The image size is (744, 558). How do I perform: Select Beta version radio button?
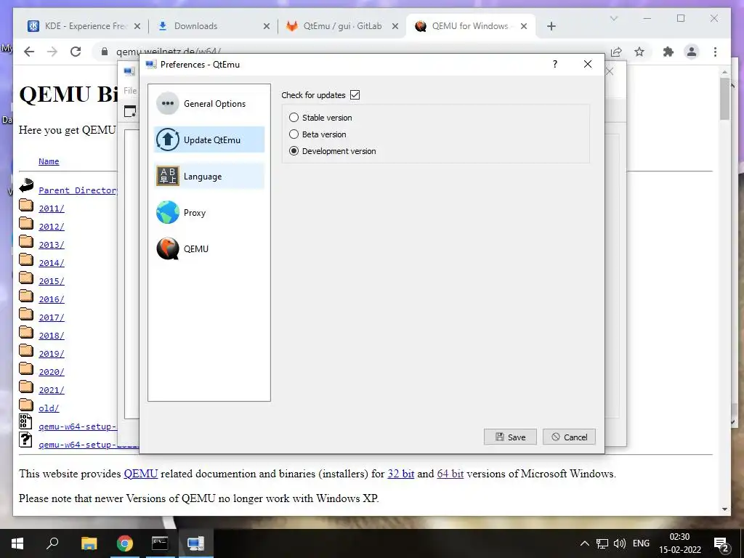[x=294, y=134]
